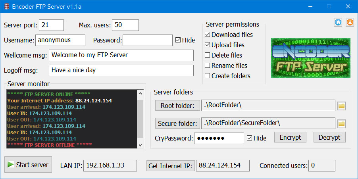Viewport: 358px width, 179px height.
Task: Click the app icon in title bar
Action: (x=7, y=6)
